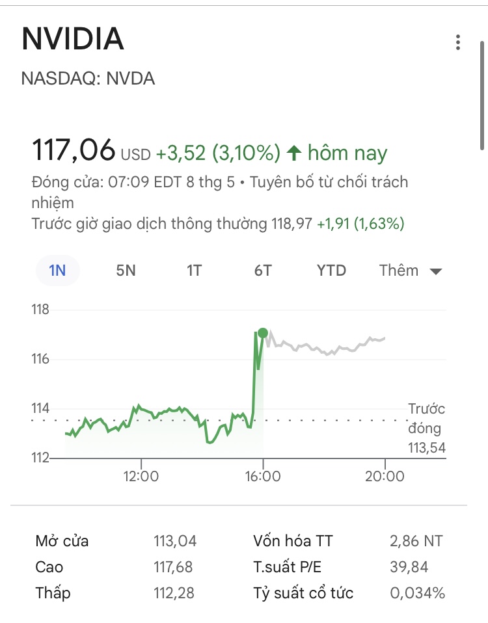This screenshot has height=623, width=488.
Task: Click the Vốn hóa TT label
Action: pos(292,540)
